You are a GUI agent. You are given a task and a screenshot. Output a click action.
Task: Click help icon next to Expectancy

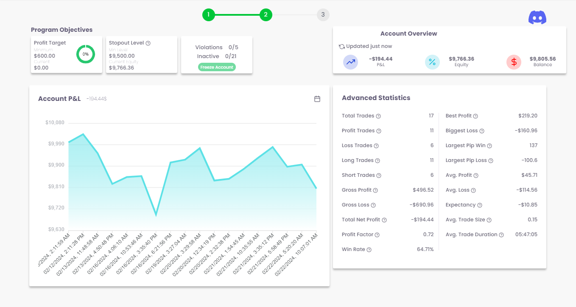480,205
